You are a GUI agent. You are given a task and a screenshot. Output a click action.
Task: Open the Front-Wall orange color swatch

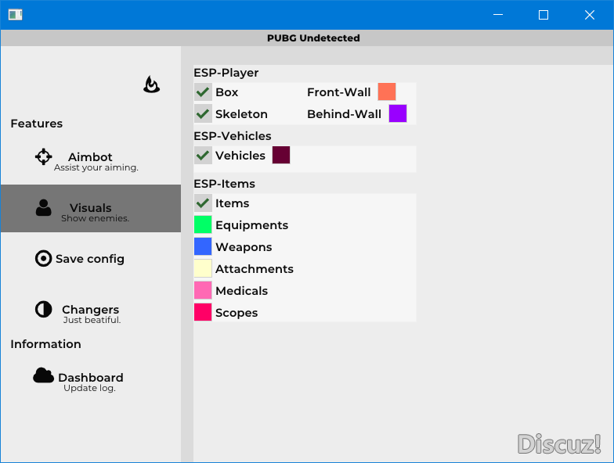(387, 92)
